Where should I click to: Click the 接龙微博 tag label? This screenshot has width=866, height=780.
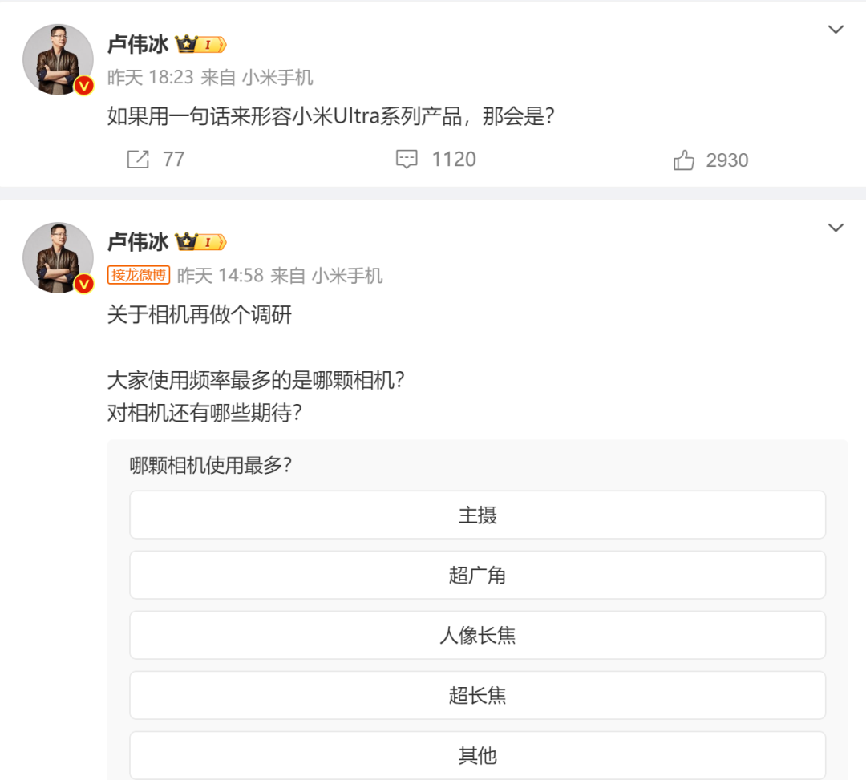(139, 276)
